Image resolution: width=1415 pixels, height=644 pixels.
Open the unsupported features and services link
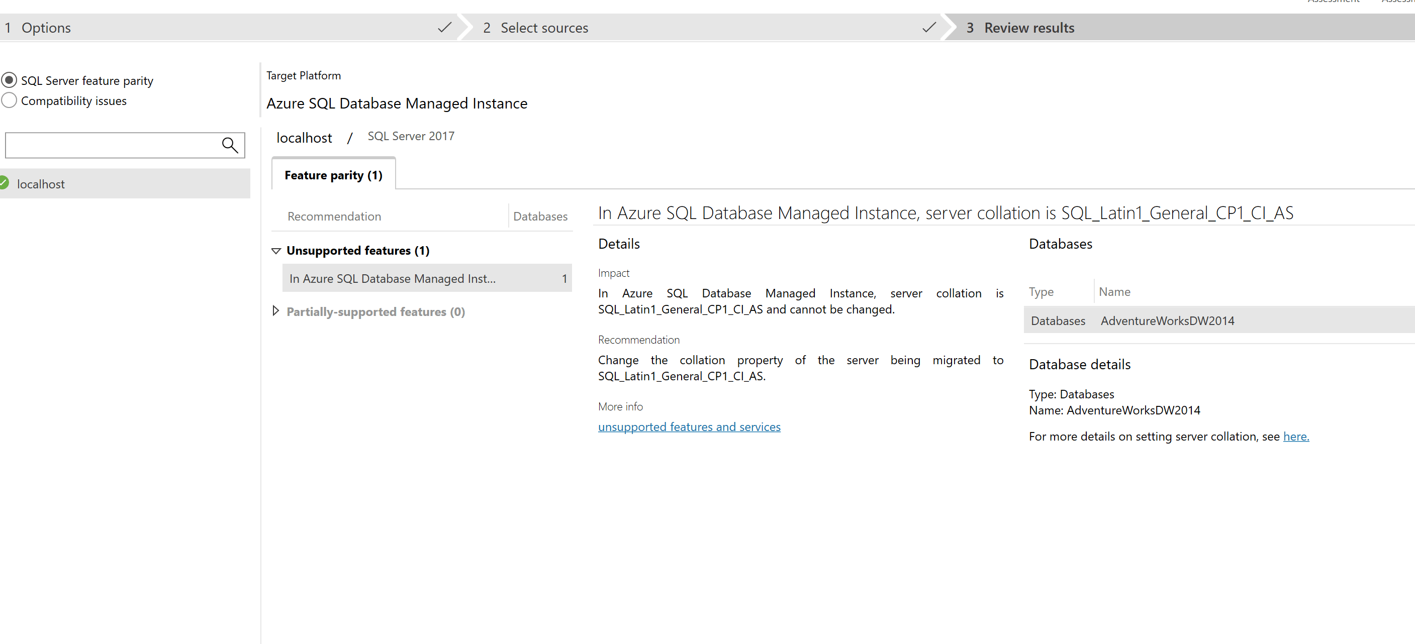(689, 426)
